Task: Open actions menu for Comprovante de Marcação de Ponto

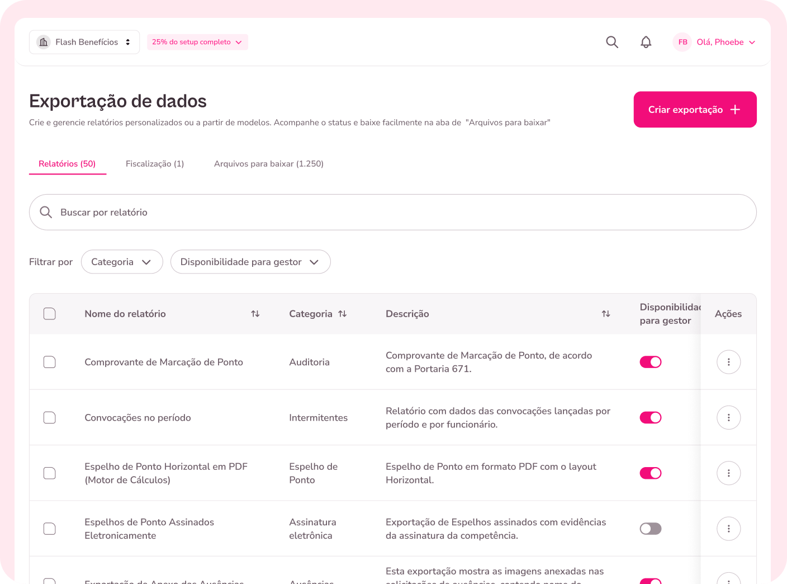Action: pyautogui.click(x=728, y=362)
